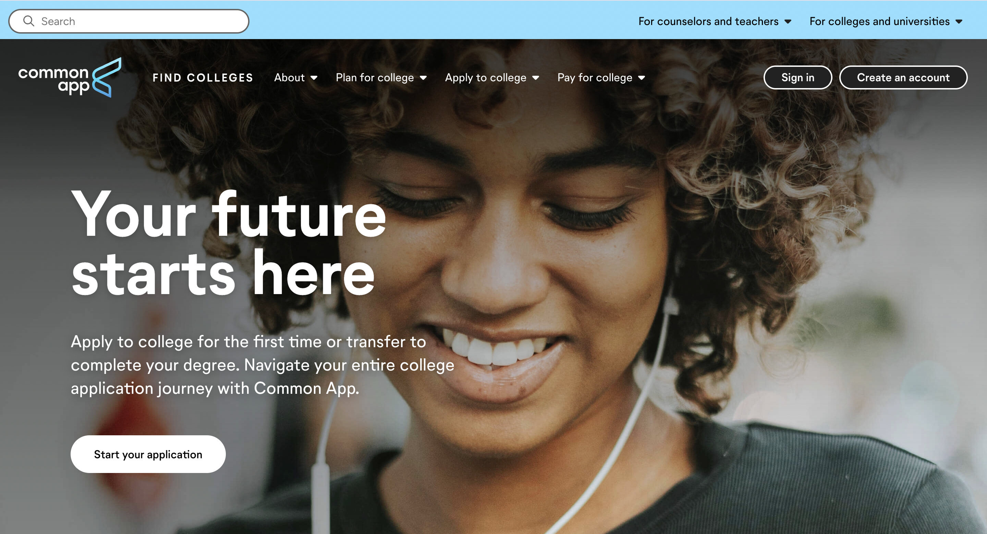Open the For colleges and universities menu label
Image resolution: width=987 pixels, height=534 pixels.
coord(879,22)
